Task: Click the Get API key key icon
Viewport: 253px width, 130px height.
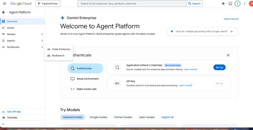Action: (x=3, y=112)
